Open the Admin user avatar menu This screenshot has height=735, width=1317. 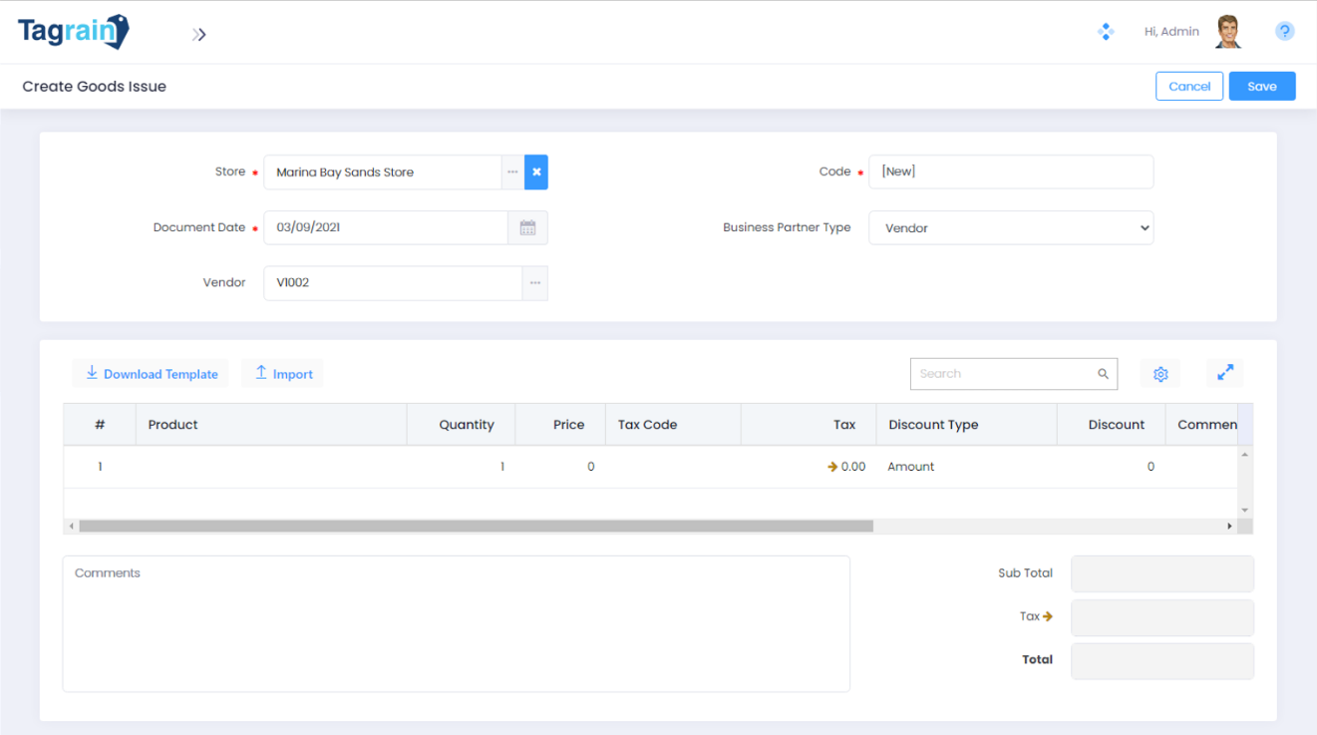(x=1228, y=32)
